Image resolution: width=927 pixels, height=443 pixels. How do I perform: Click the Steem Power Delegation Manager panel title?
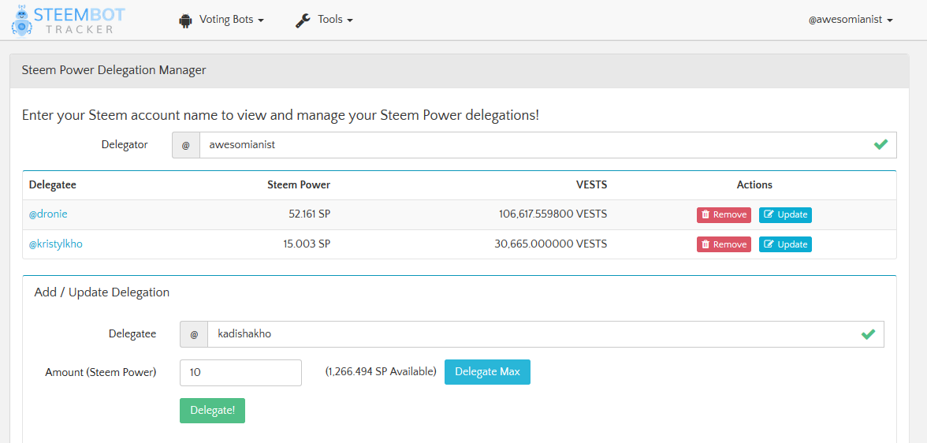pyautogui.click(x=114, y=70)
